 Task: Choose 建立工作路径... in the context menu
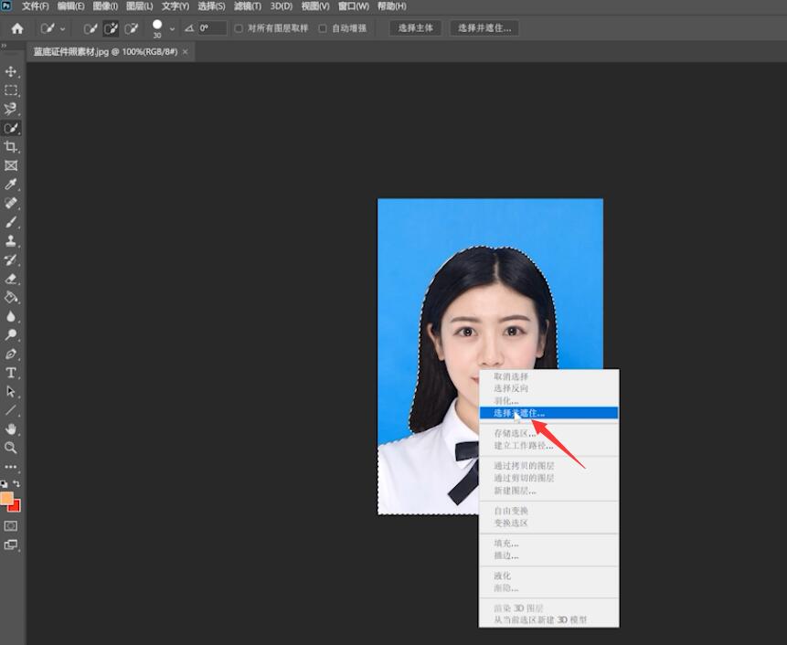click(x=548, y=446)
